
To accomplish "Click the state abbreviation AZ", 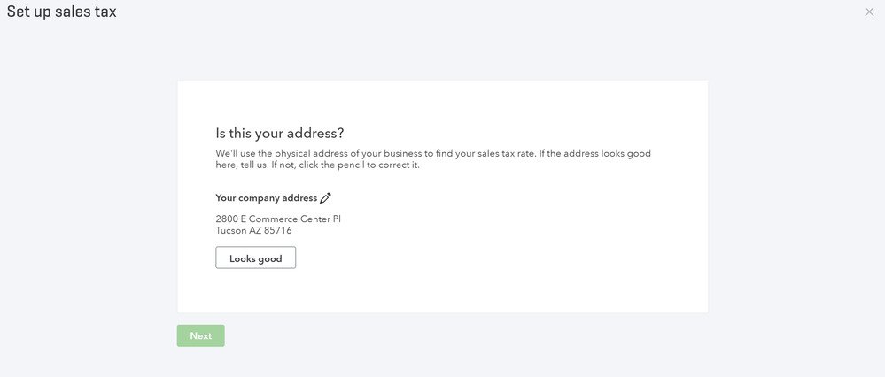I will [x=255, y=231].
